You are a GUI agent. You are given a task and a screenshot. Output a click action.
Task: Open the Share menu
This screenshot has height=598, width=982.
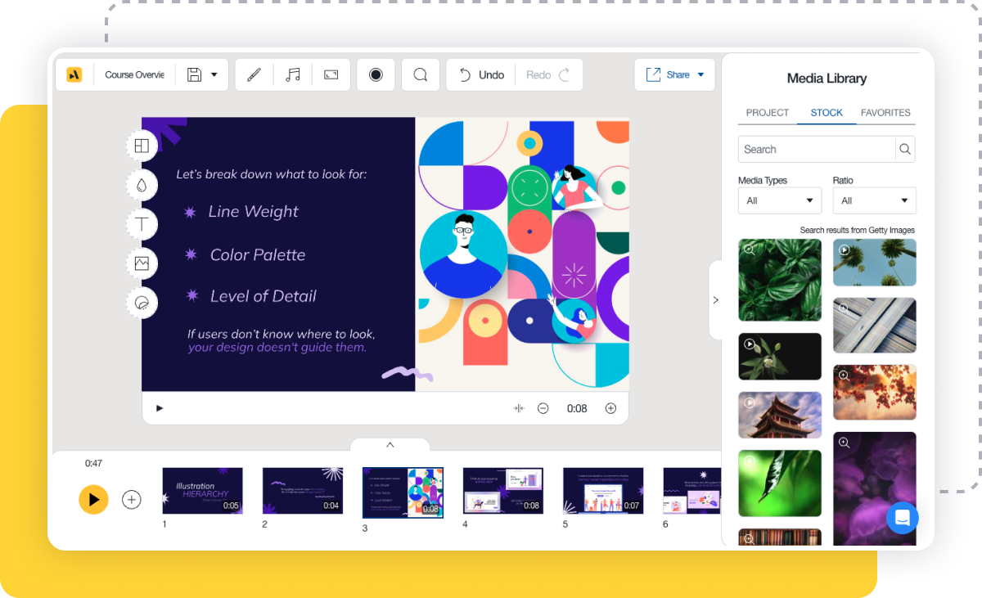pos(674,74)
